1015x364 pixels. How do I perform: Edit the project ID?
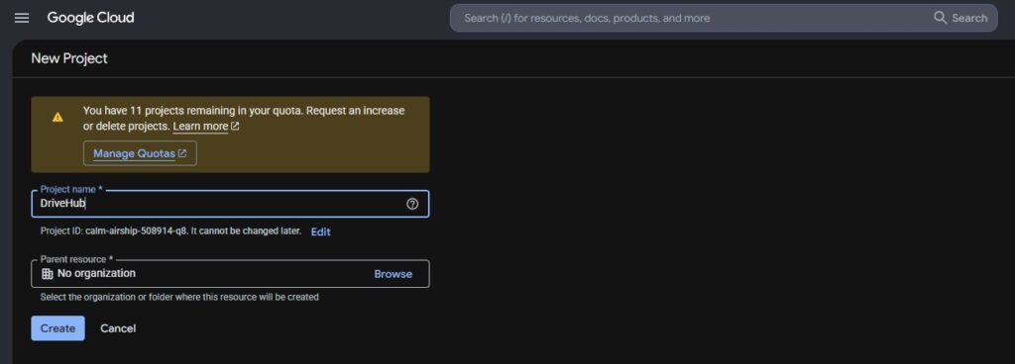[x=320, y=231]
